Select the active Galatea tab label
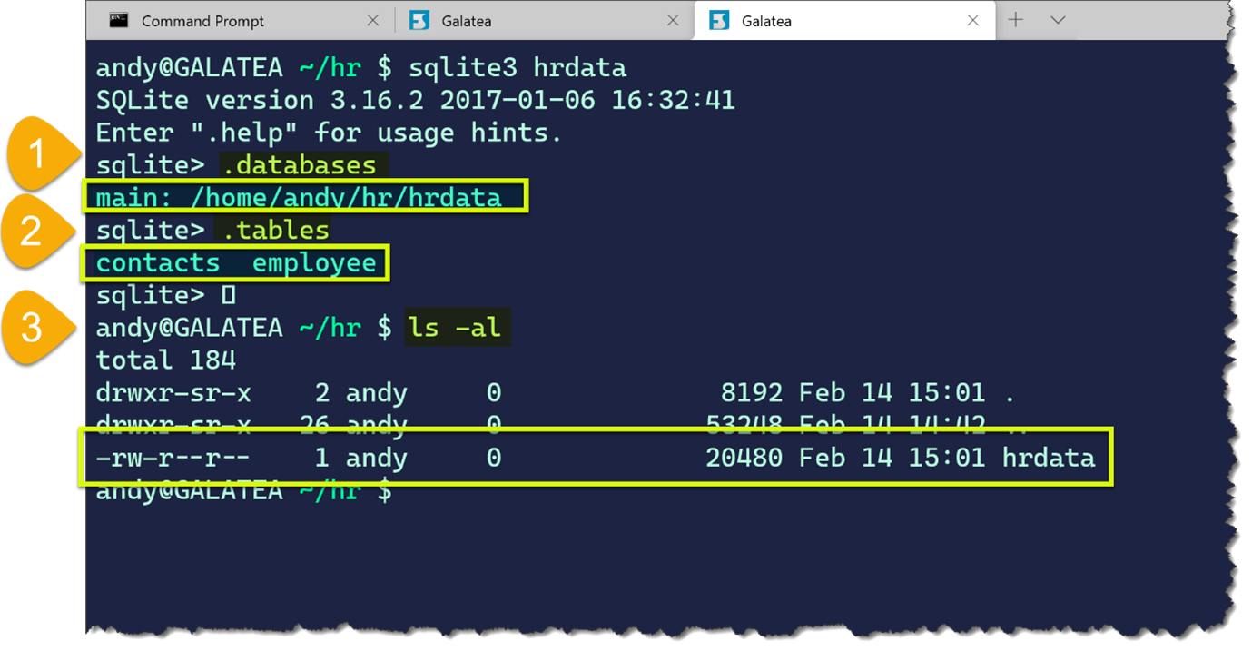This screenshot has width=1252, height=651. point(766,21)
